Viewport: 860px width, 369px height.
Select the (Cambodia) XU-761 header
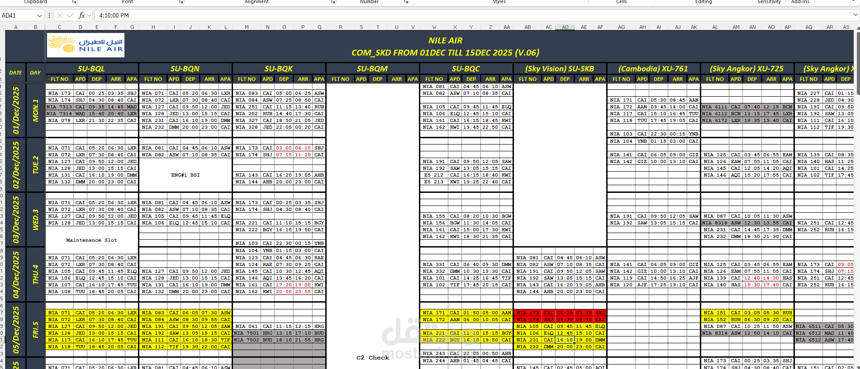click(x=653, y=69)
